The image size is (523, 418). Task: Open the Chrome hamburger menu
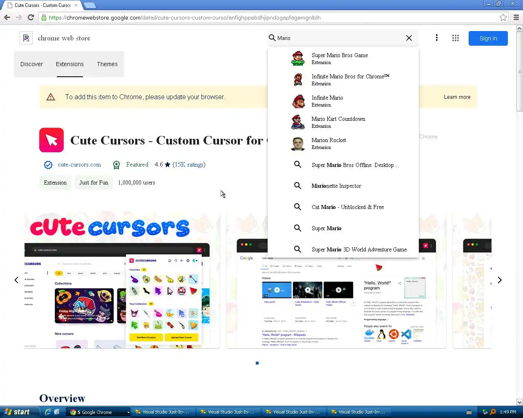pyautogui.click(x=516, y=17)
